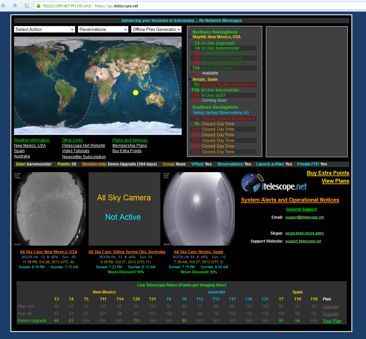The image size is (366, 339).
Task: Click Demo-Upgrade row label in rates table
Action: (32, 321)
